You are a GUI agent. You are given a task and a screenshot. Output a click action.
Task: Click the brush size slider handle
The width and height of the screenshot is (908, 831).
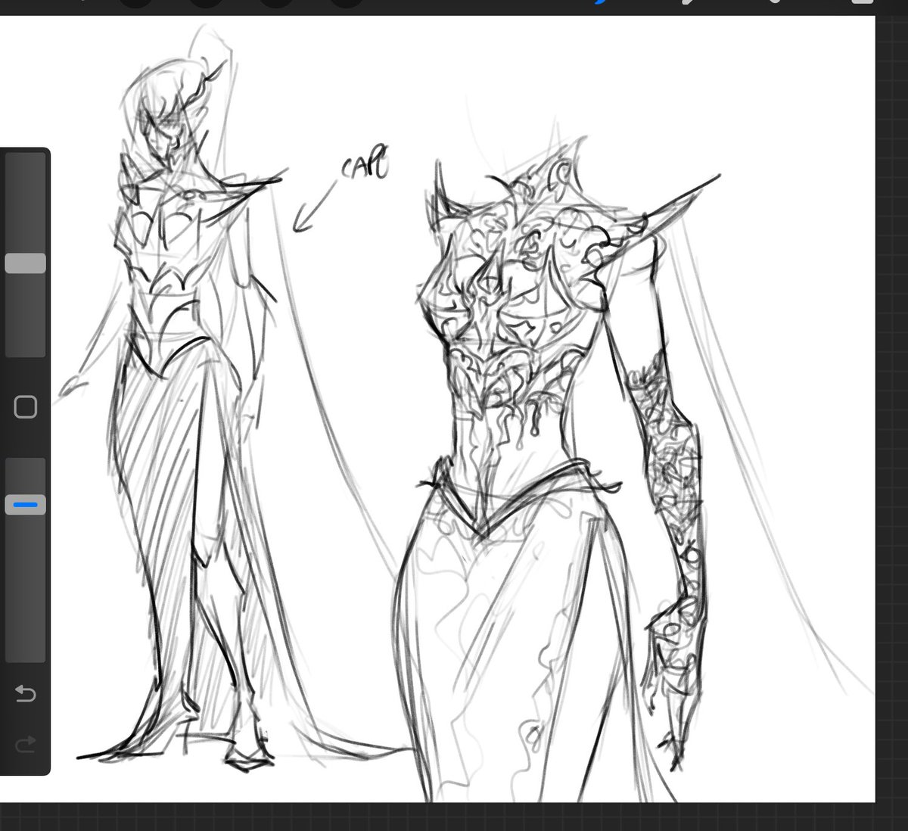26,263
